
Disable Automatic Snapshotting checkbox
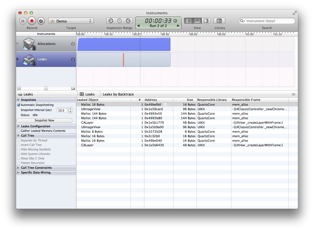[x=19, y=105]
